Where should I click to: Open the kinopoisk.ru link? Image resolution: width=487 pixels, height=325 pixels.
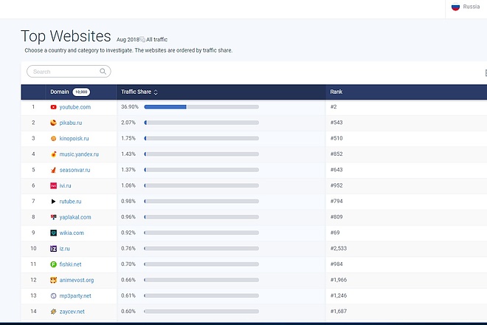[74, 138]
